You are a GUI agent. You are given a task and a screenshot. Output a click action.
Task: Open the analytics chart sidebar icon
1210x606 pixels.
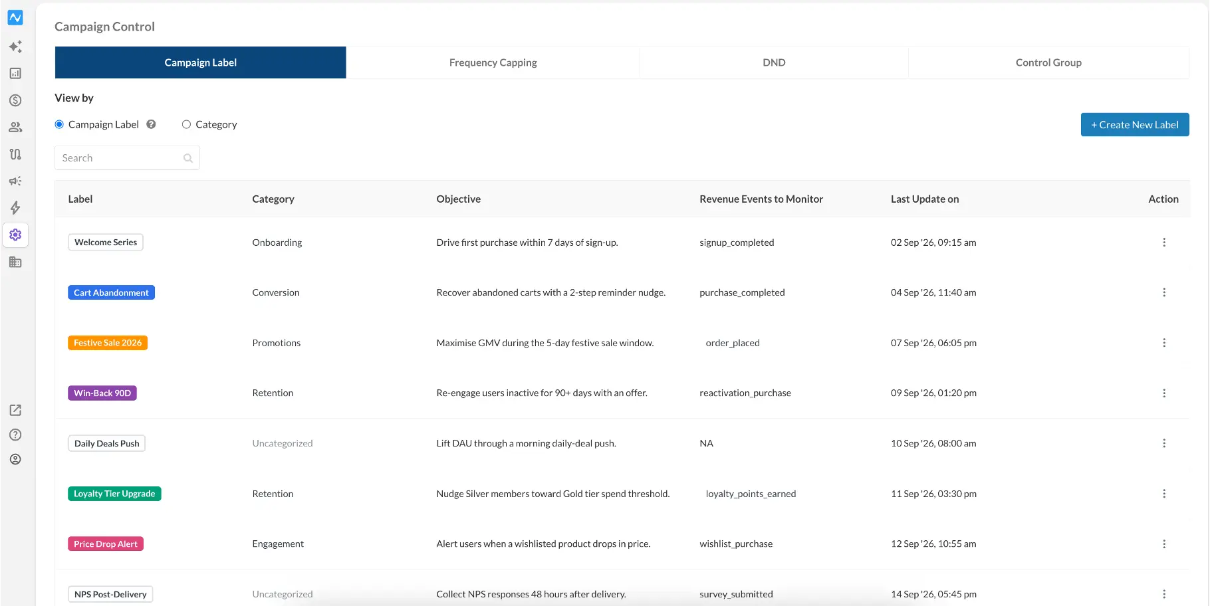click(x=15, y=73)
